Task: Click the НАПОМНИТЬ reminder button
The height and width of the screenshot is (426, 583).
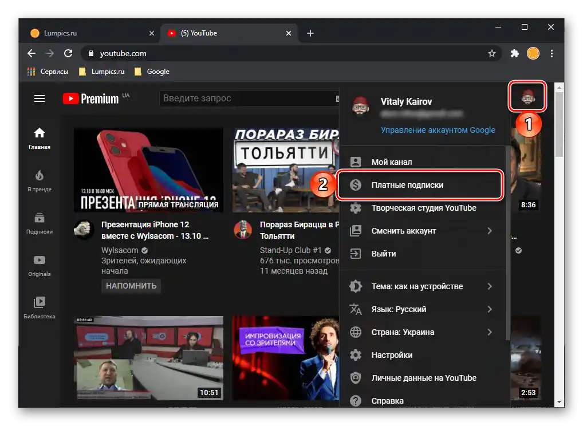Action: [131, 286]
